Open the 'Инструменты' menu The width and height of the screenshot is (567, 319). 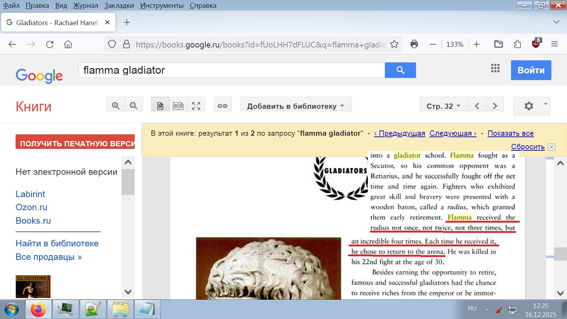pos(162,5)
